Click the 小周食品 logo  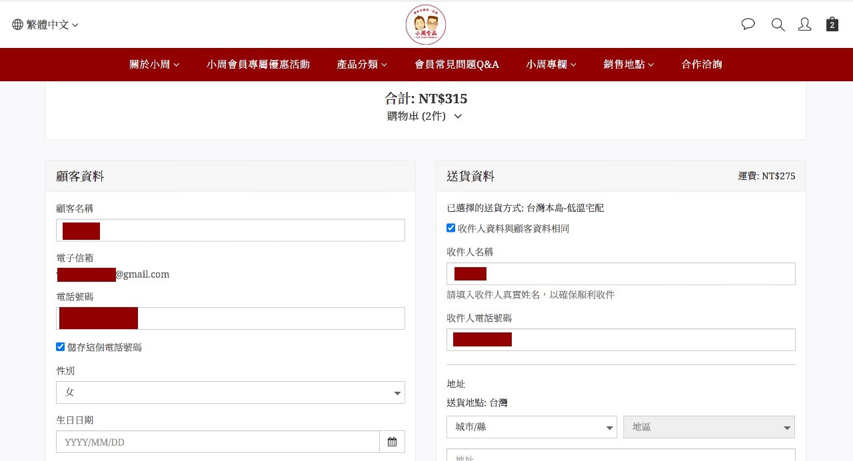[426, 25]
